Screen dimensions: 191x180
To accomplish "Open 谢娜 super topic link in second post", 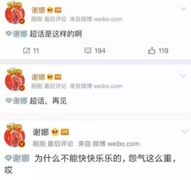I will 20,101.
